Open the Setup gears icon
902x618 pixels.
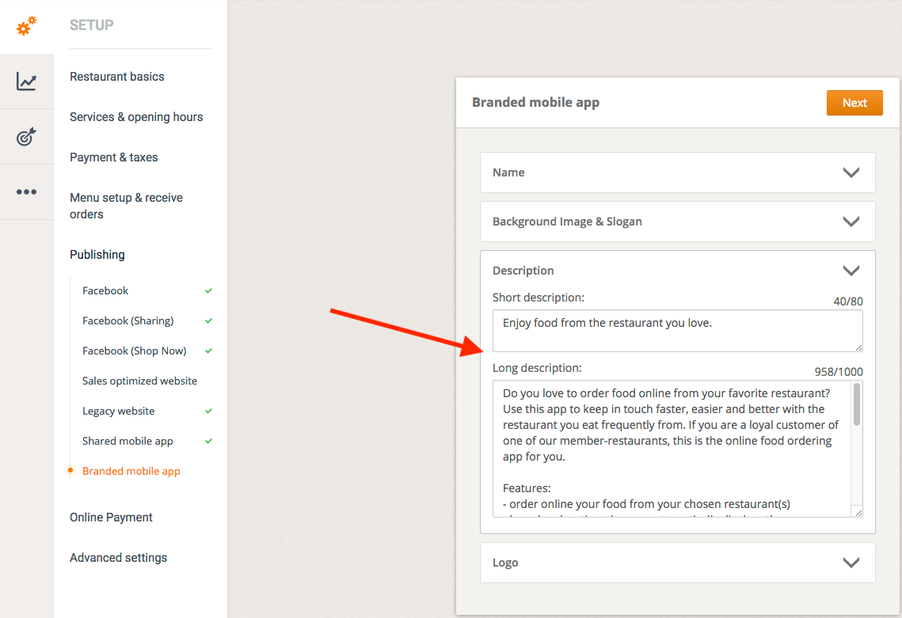point(26,26)
